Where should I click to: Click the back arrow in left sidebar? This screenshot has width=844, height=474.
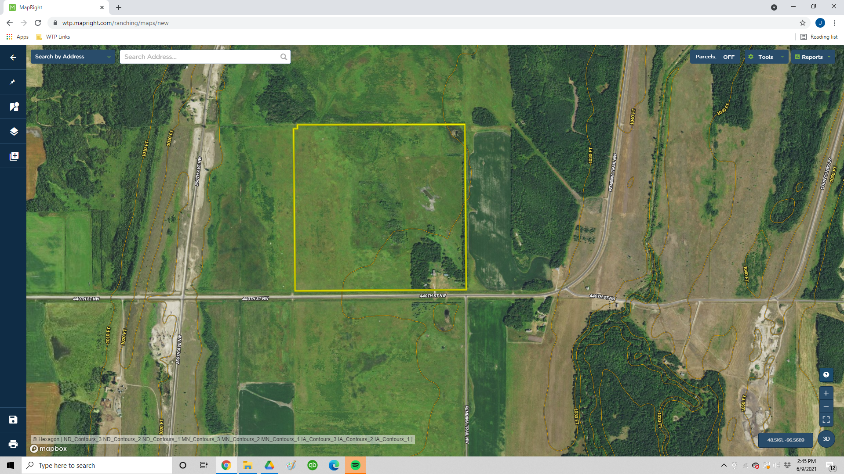pyautogui.click(x=13, y=57)
